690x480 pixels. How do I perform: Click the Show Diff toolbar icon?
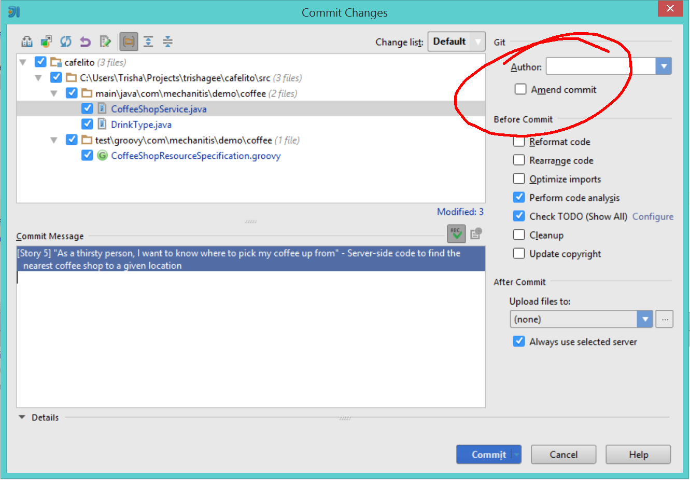click(x=26, y=41)
